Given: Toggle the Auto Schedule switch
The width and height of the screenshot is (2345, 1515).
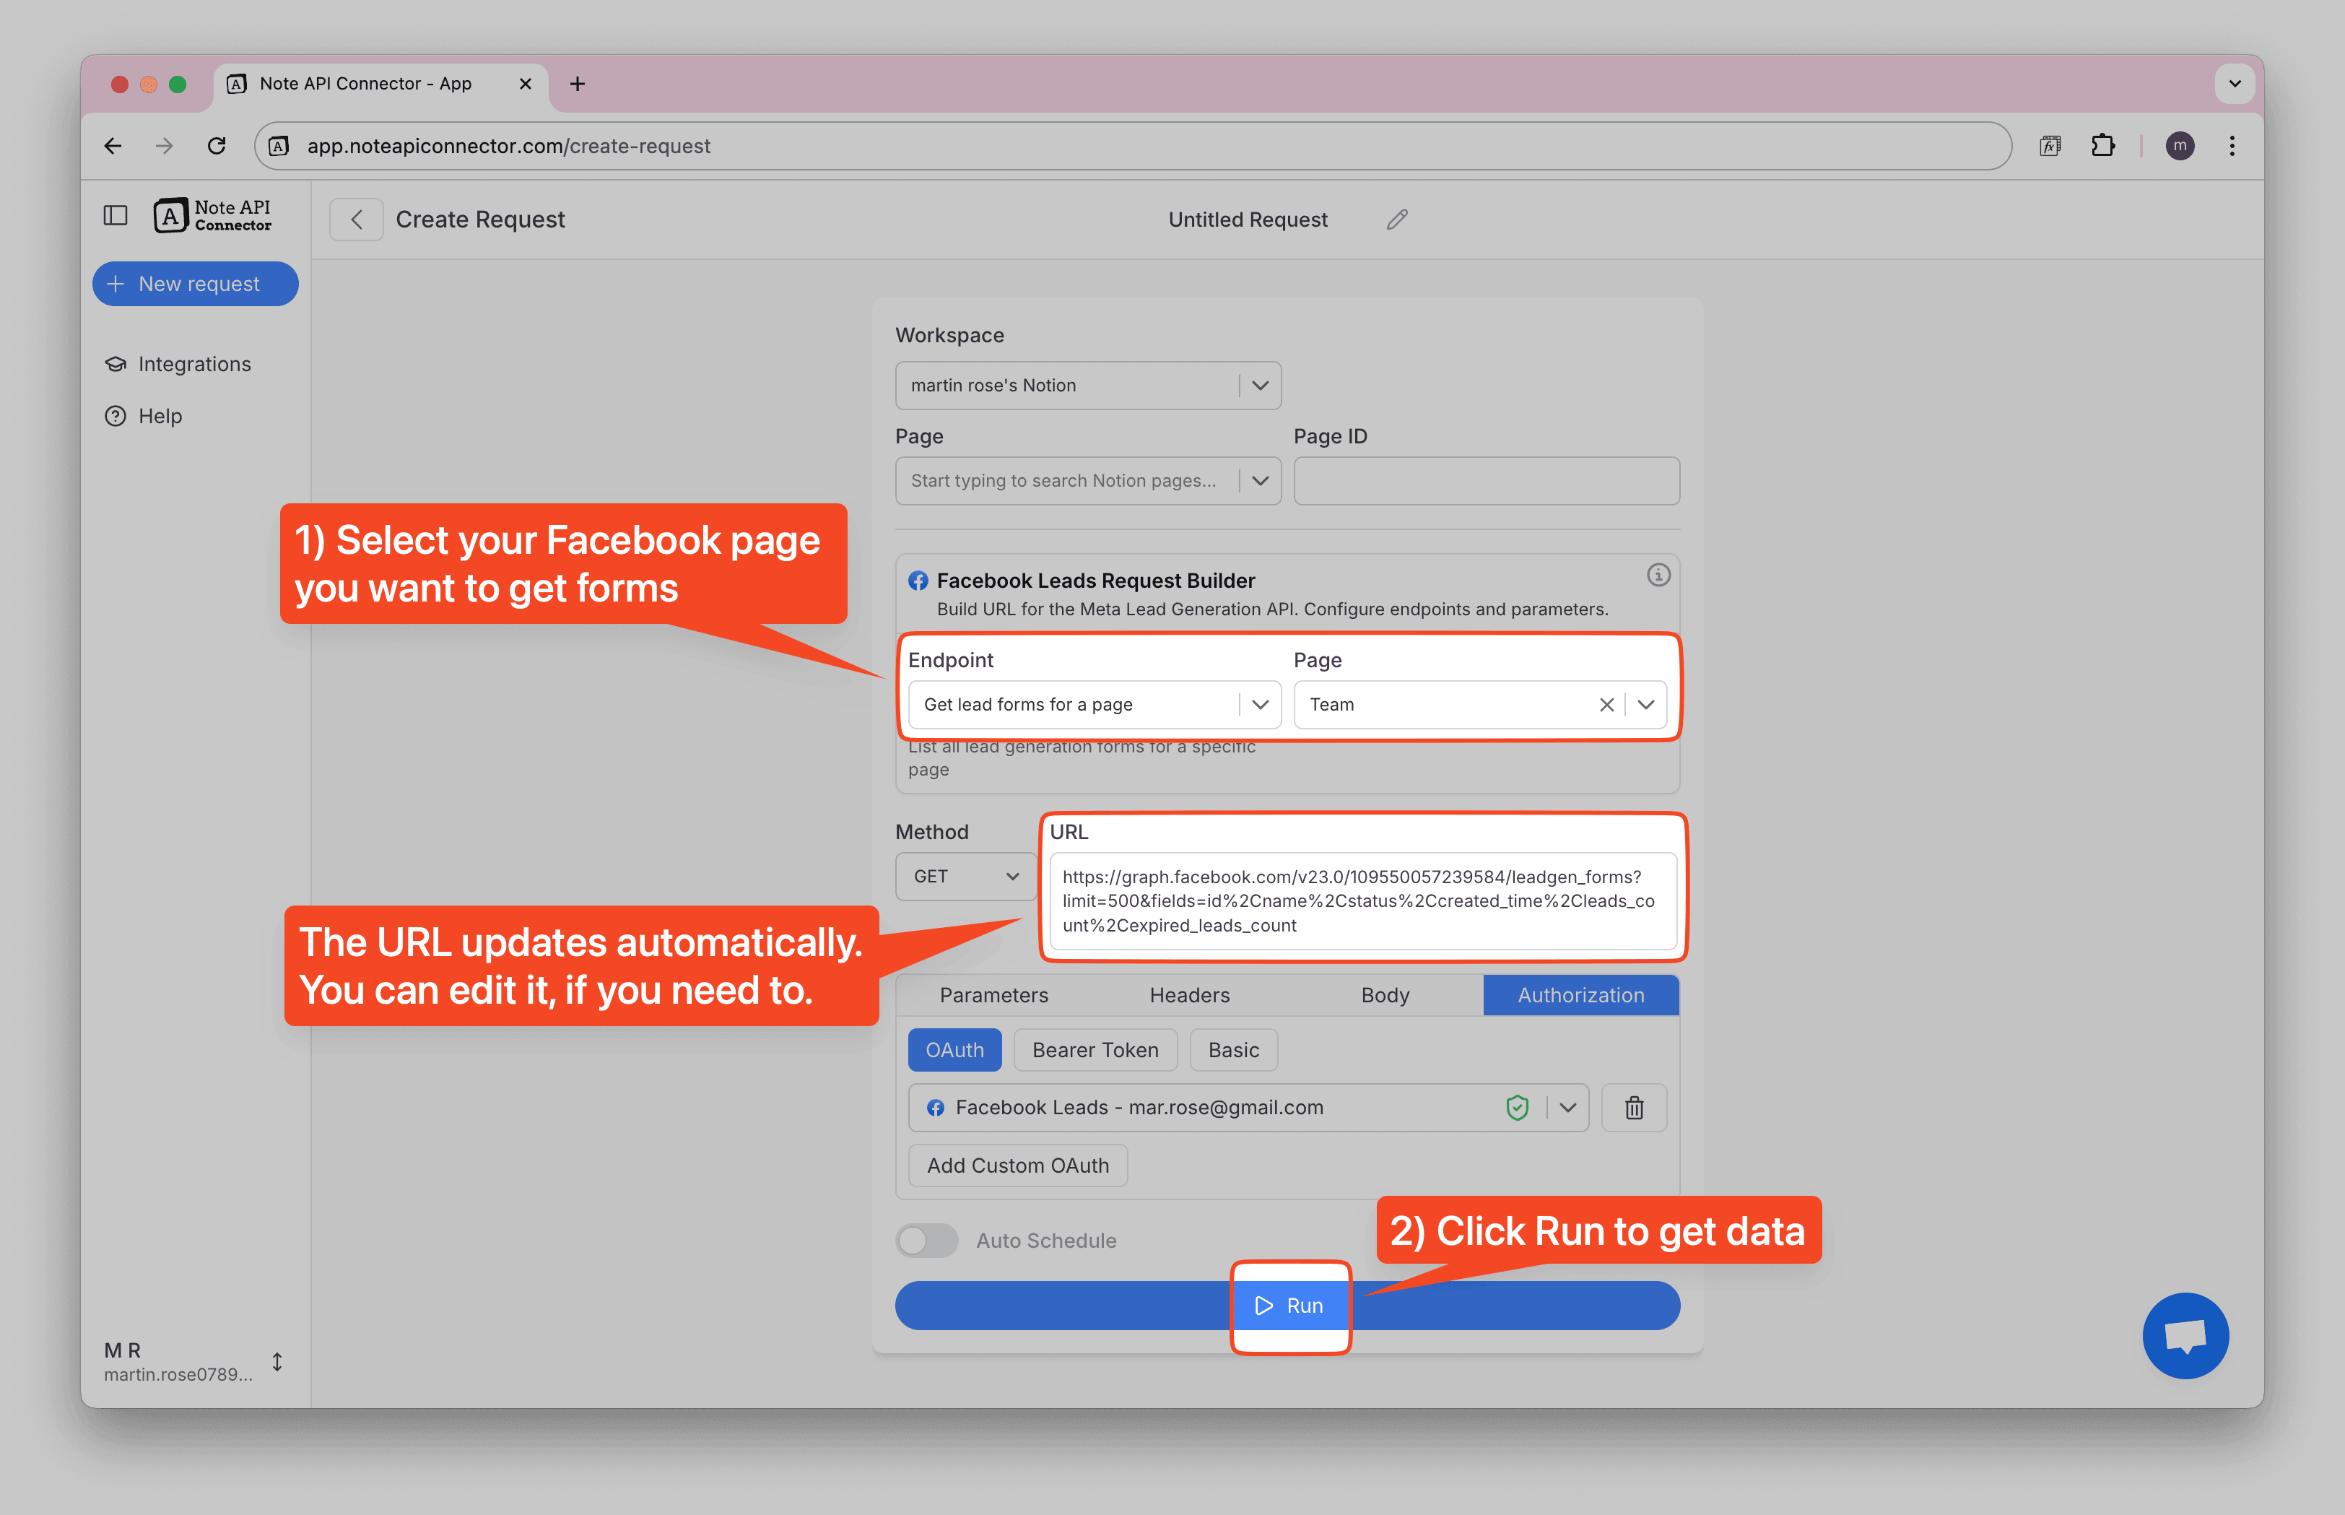Looking at the screenshot, I should [926, 1241].
